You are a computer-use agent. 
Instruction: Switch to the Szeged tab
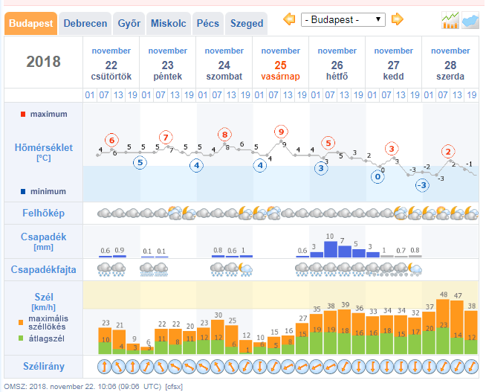click(246, 23)
